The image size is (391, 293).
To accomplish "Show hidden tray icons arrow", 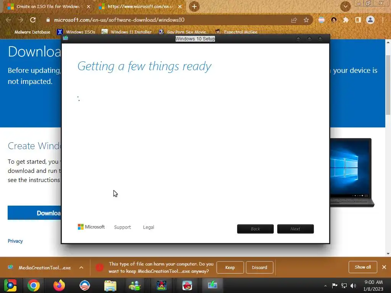I will pyautogui.click(x=325, y=286).
